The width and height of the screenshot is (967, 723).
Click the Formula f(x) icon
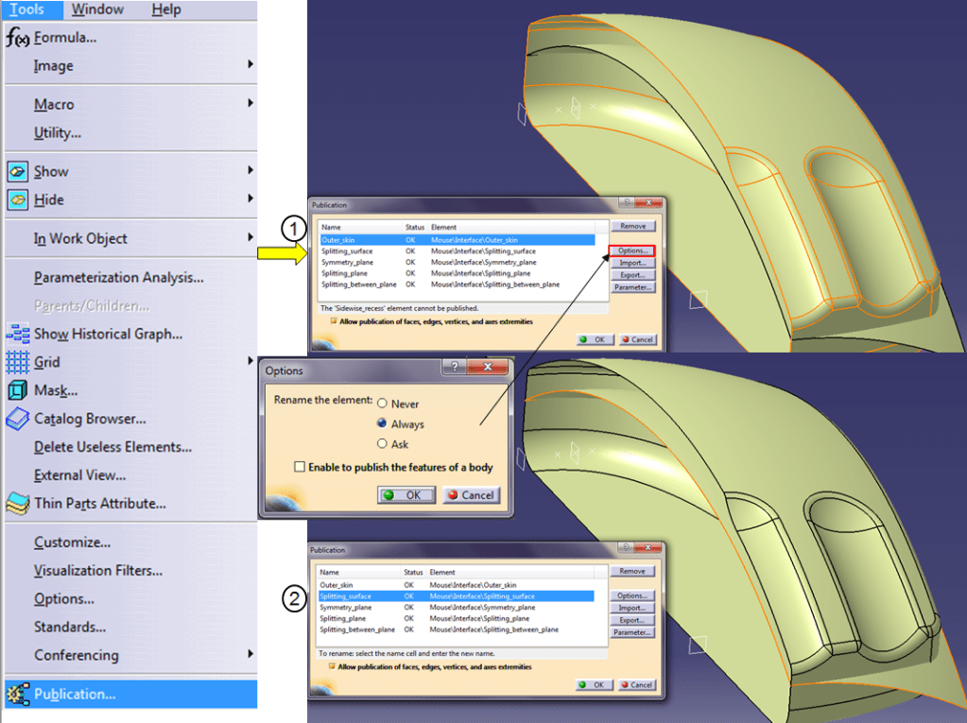tap(18, 38)
